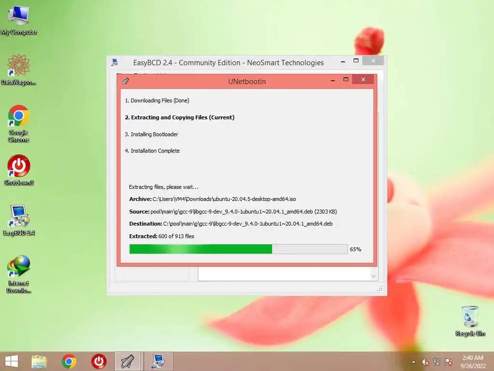The width and height of the screenshot is (494, 371).
Task: Click the muted volume tray icon
Action: point(425,362)
